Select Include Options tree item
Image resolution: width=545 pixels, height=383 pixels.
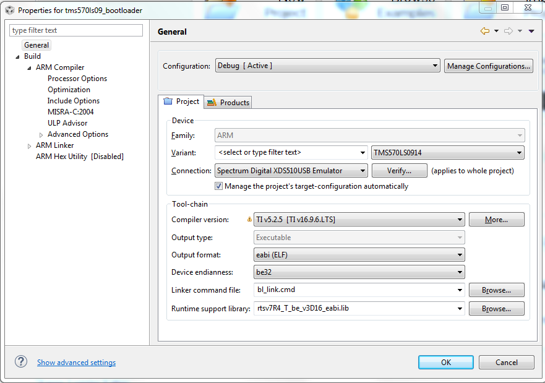tap(74, 101)
